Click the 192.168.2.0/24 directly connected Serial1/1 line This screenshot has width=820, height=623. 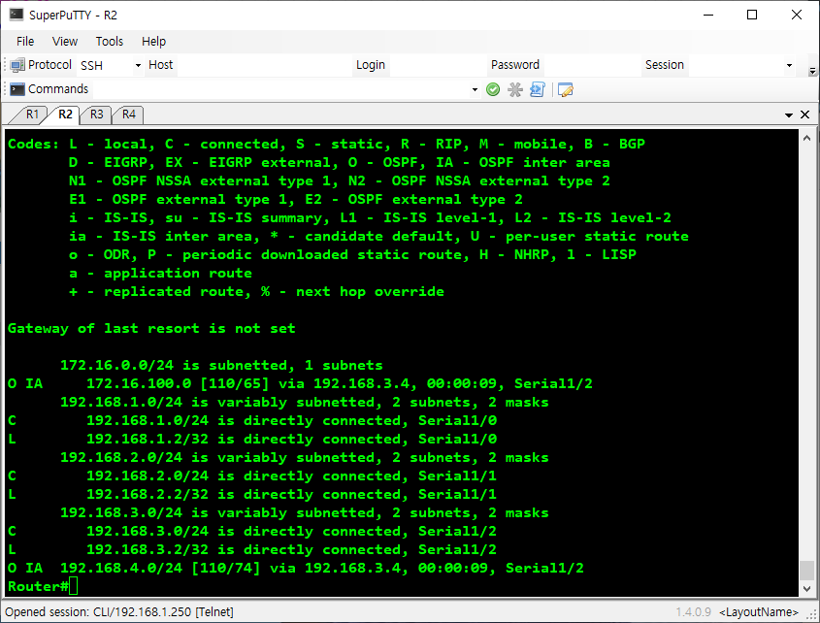pos(252,476)
